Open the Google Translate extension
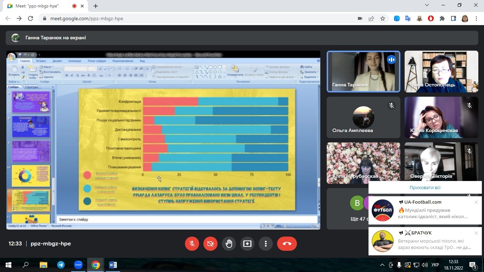This screenshot has width=484, height=272. [408, 18]
